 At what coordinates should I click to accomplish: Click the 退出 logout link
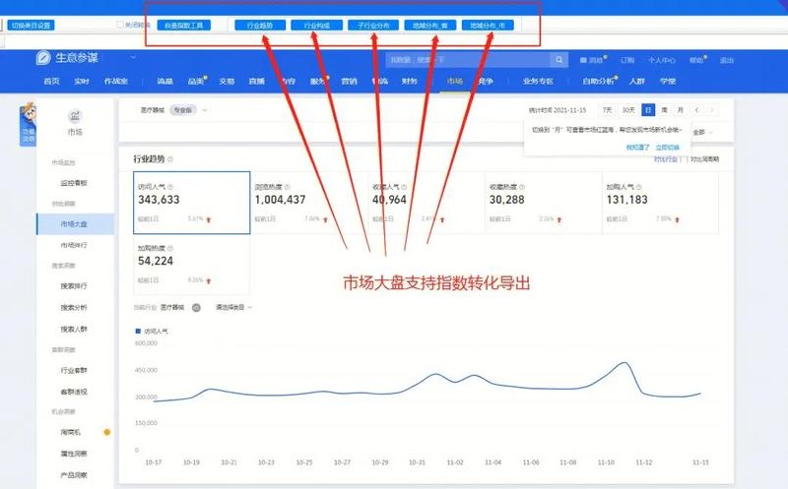pos(726,60)
